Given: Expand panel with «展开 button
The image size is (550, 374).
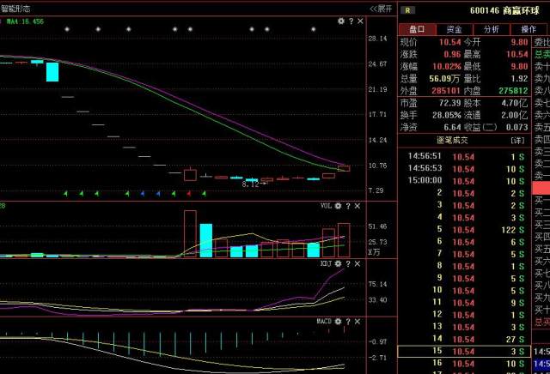Looking at the screenshot, I should pyautogui.click(x=381, y=9).
